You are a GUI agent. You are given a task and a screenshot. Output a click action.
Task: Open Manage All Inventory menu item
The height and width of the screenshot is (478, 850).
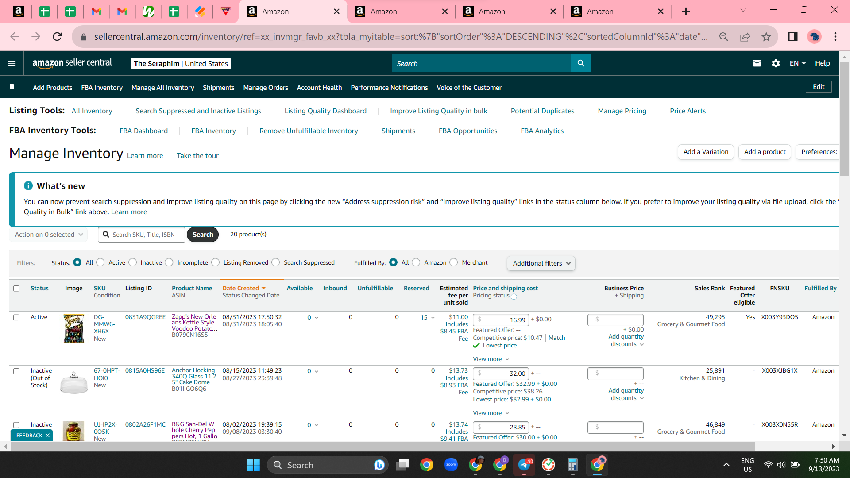click(x=163, y=88)
